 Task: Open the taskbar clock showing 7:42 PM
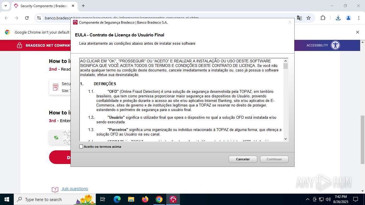coord(341,199)
